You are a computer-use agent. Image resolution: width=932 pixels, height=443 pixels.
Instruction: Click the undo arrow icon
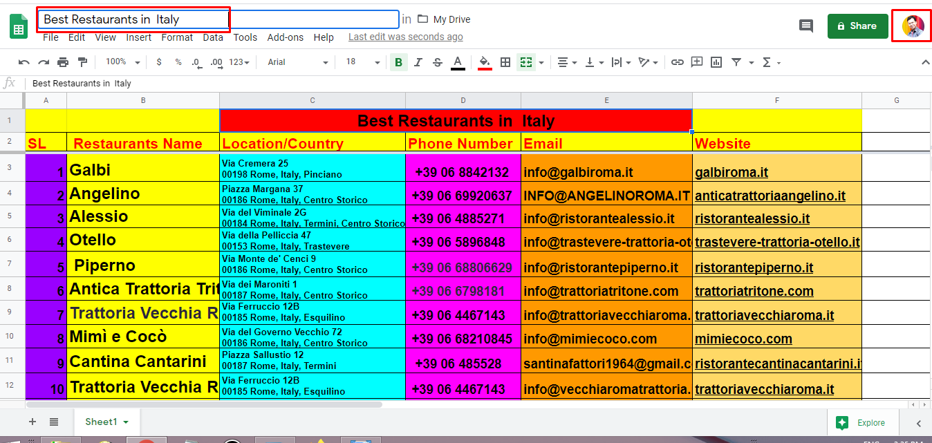pyautogui.click(x=24, y=62)
